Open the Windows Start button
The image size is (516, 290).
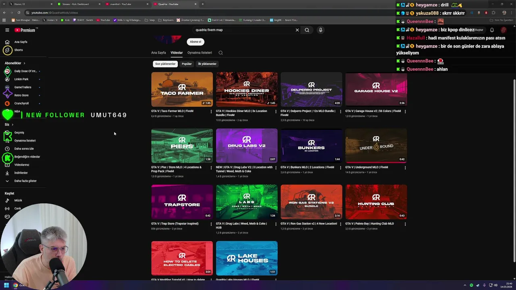pyautogui.click(x=6, y=285)
